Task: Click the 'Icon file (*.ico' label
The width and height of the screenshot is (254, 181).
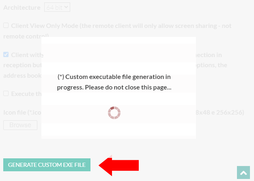Action: (x=22, y=113)
